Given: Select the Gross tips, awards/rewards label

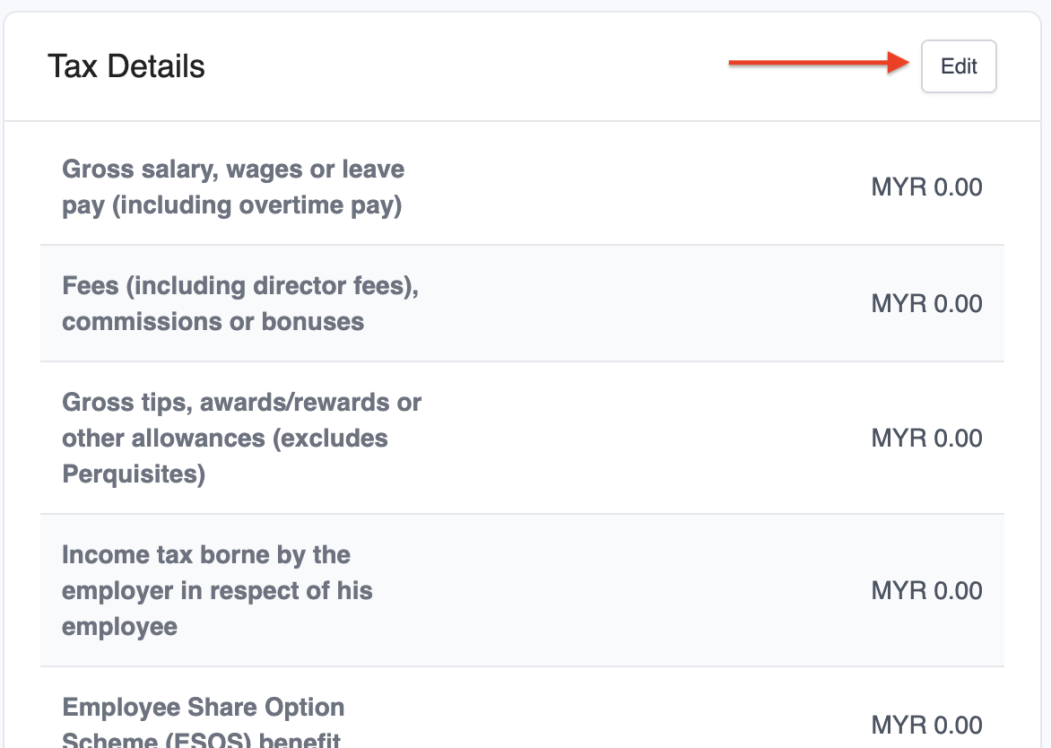Looking at the screenshot, I should [241, 438].
